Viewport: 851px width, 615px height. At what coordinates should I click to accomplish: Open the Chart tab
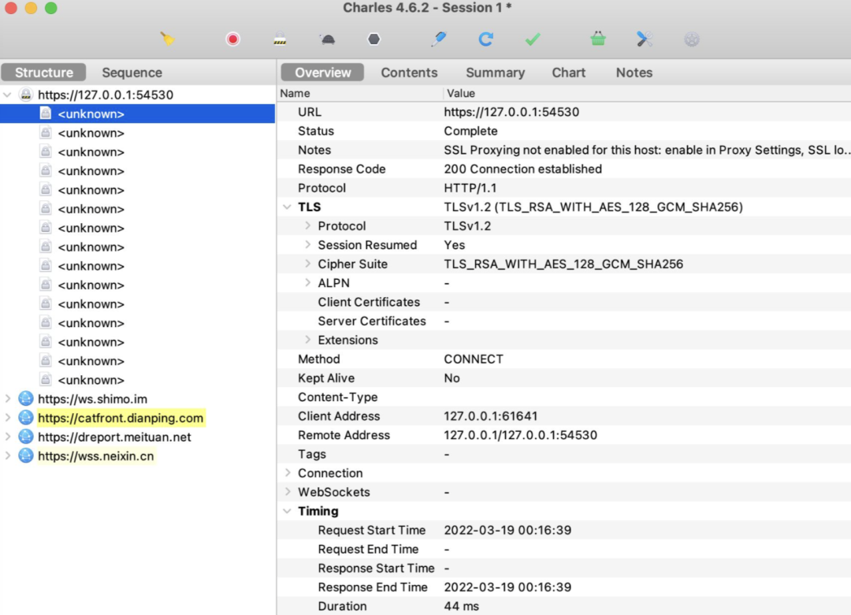tap(569, 73)
